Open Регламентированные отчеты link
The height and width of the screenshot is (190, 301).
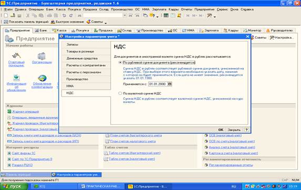click(x=231, y=165)
